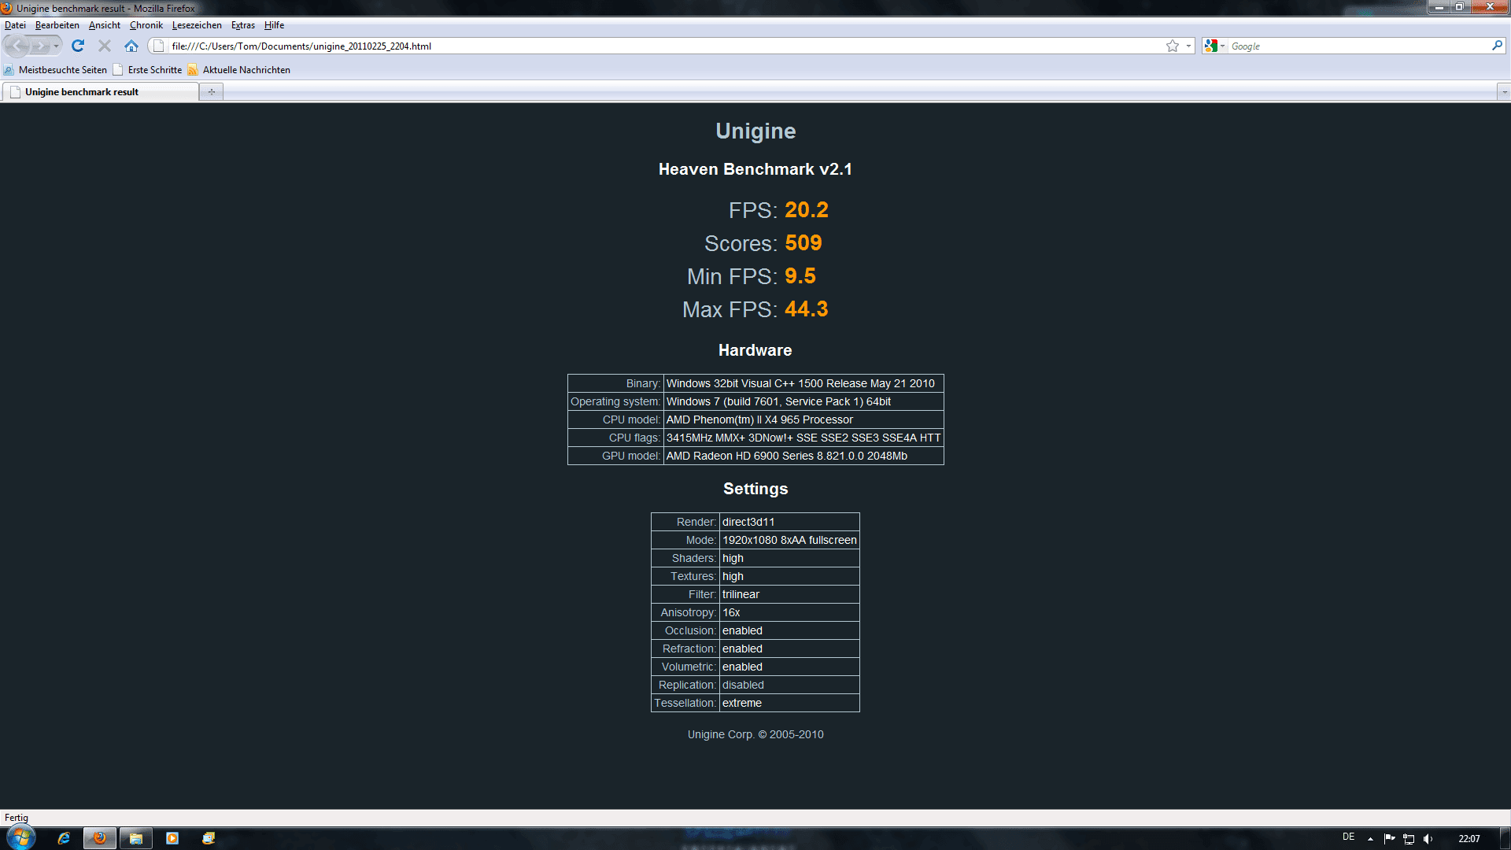The image size is (1511, 850).
Task: Click the stop loading X icon
Action: pos(104,46)
